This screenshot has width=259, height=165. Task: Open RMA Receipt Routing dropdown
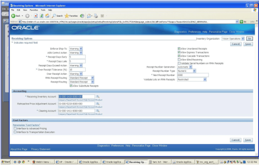pyautogui.click(x=92, y=77)
